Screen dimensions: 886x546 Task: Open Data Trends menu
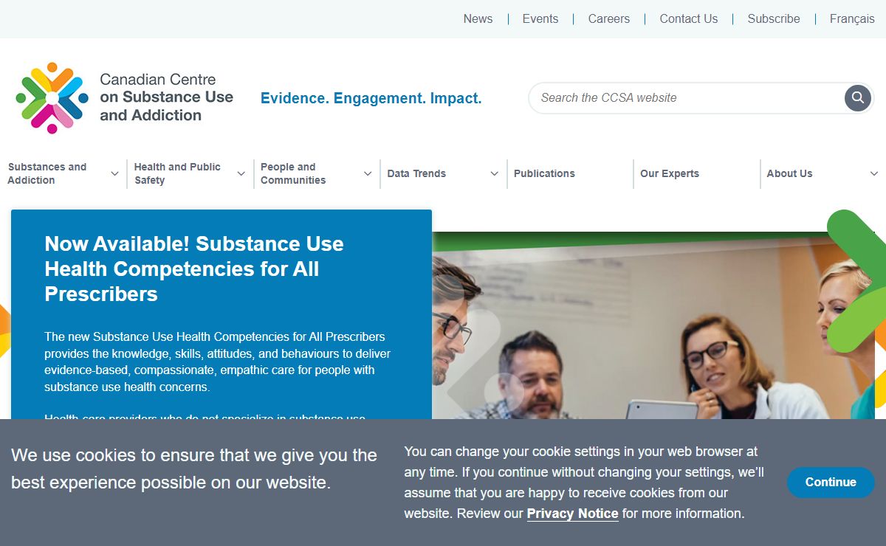click(x=416, y=173)
